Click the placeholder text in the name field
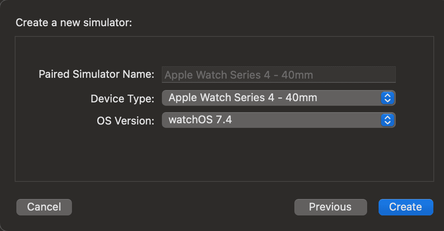The image size is (444, 231). pyautogui.click(x=239, y=75)
